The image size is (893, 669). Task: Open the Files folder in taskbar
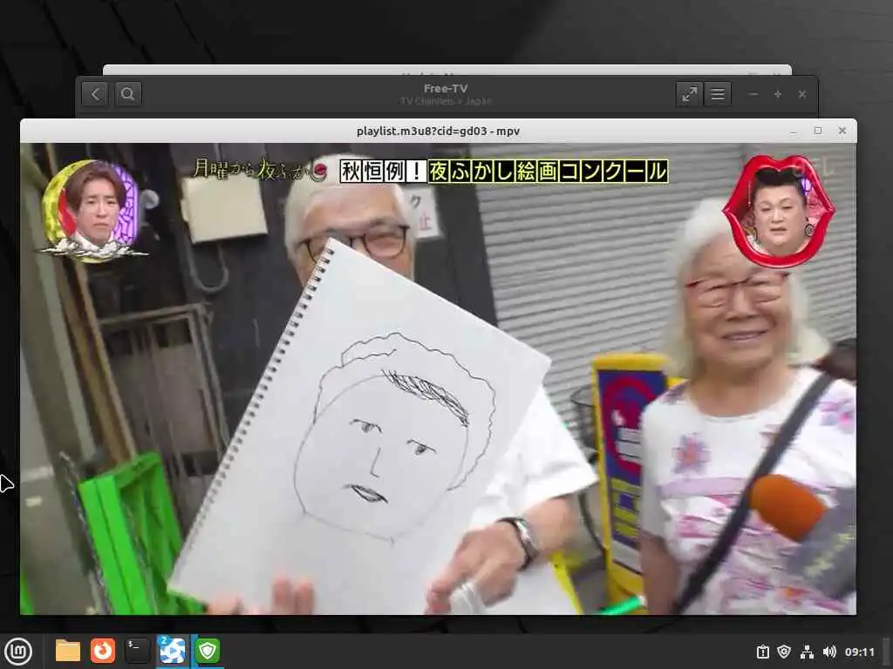[68, 651]
